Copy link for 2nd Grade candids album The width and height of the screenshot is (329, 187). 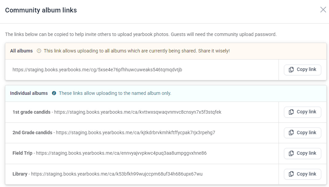(302, 133)
